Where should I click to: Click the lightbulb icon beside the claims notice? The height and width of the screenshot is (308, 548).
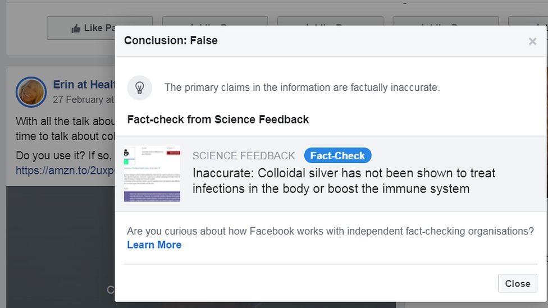[x=140, y=88]
